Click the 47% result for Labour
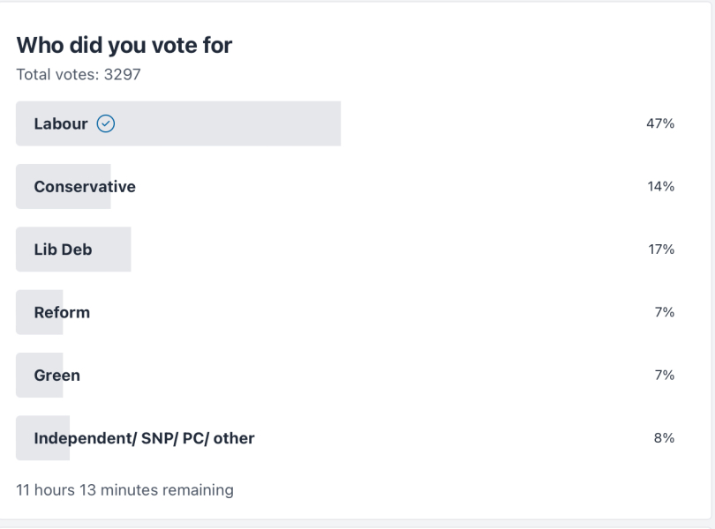 [x=660, y=124]
